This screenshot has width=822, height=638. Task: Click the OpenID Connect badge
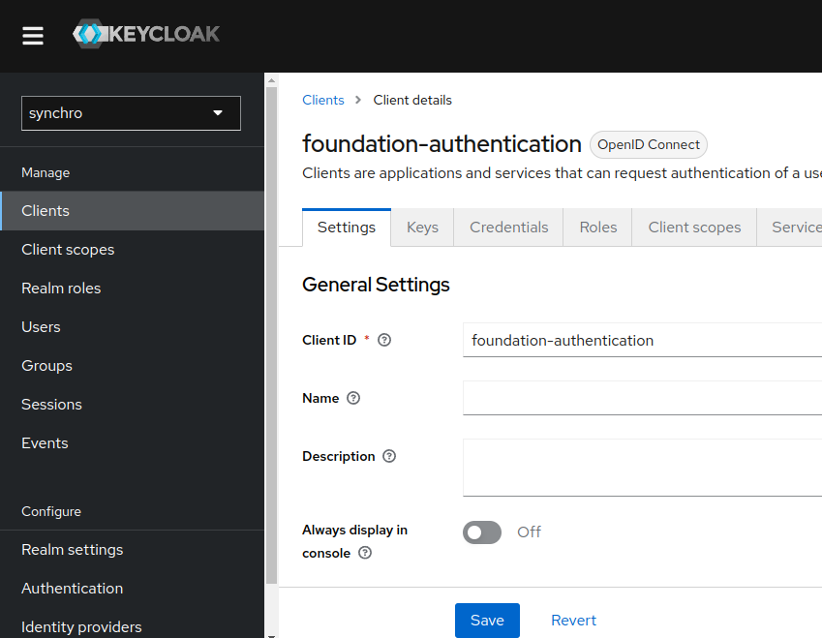(648, 144)
